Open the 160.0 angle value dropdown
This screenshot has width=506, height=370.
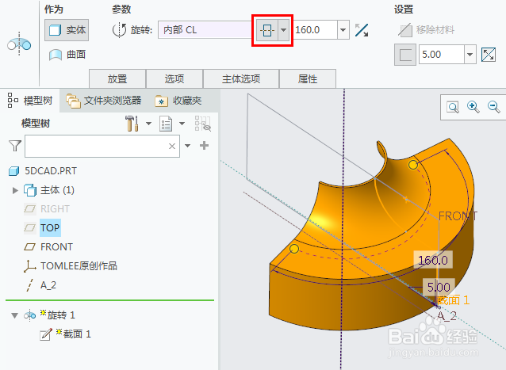[x=343, y=30]
